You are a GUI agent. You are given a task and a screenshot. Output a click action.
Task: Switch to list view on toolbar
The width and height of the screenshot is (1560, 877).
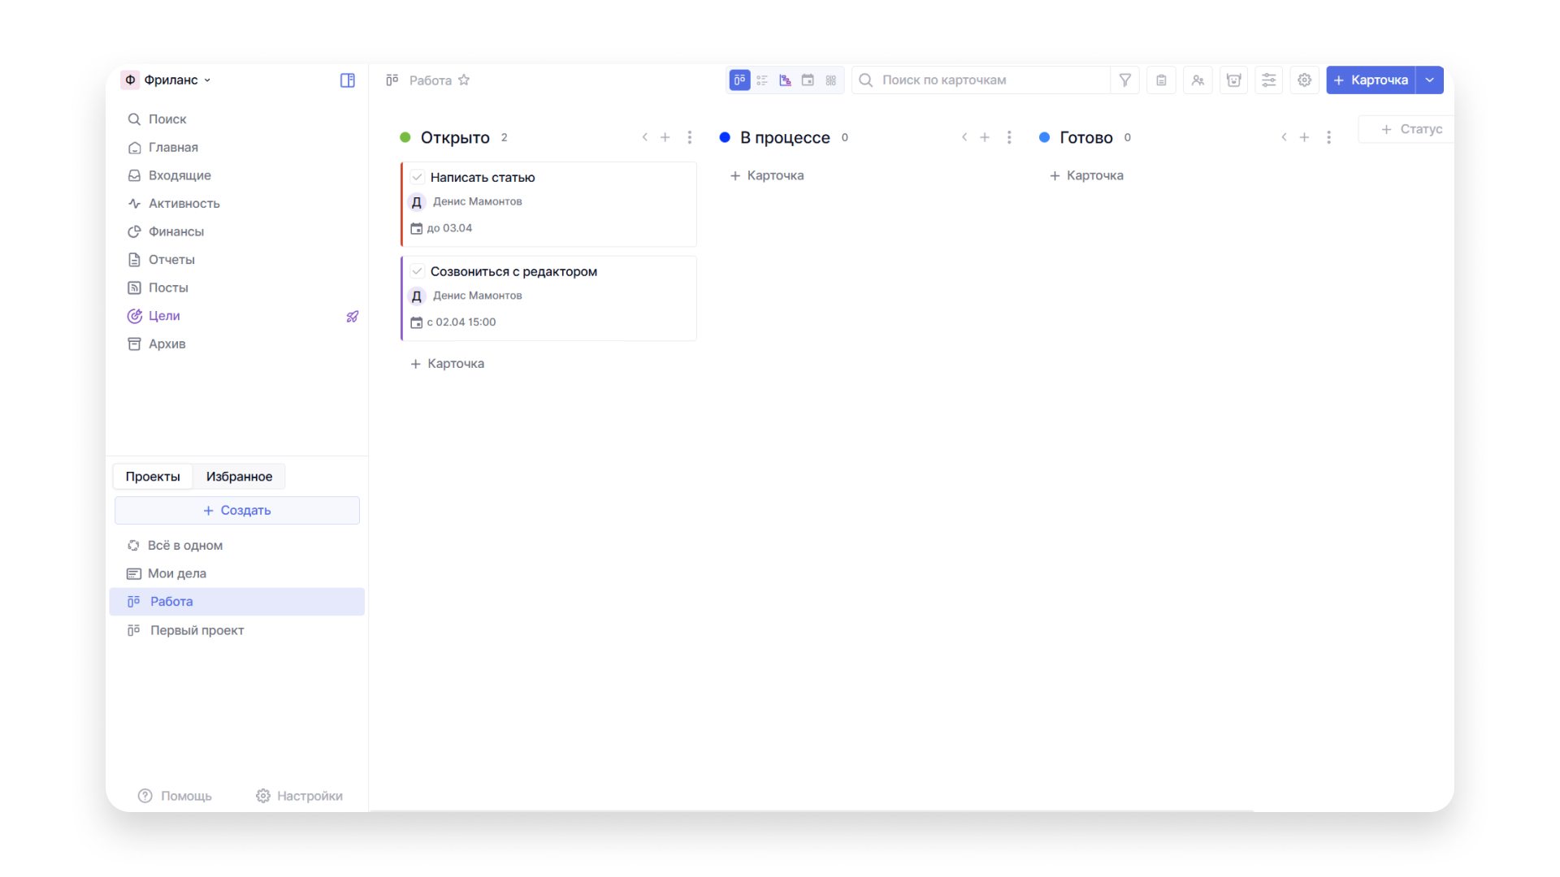click(x=762, y=80)
